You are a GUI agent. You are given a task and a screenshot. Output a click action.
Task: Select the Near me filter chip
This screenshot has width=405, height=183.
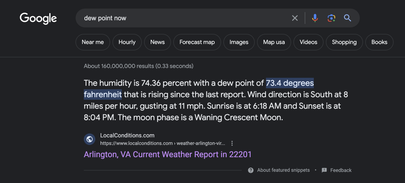93,42
